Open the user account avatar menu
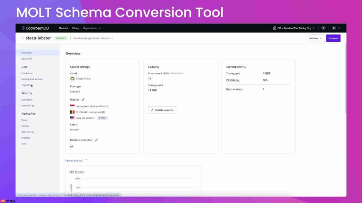This screenshot has height=203, width=362. pyautogui.click(x=336, y=28)
